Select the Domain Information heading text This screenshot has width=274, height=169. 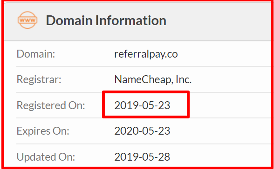pyautogui.click(x=106, y=20)
